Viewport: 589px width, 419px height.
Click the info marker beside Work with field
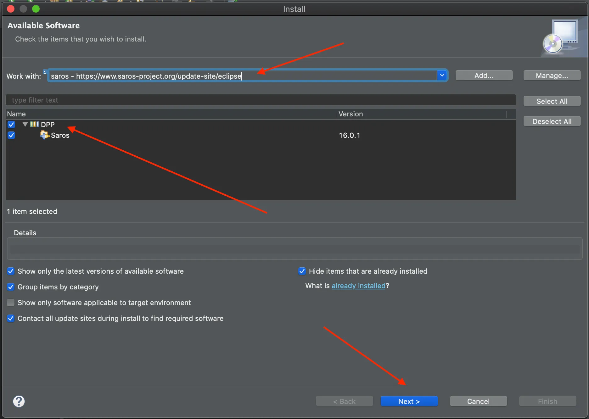(45, 72)
